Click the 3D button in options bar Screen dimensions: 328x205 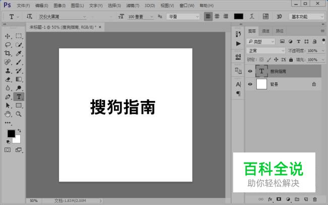pyautogui.click(x=279, y=16)
